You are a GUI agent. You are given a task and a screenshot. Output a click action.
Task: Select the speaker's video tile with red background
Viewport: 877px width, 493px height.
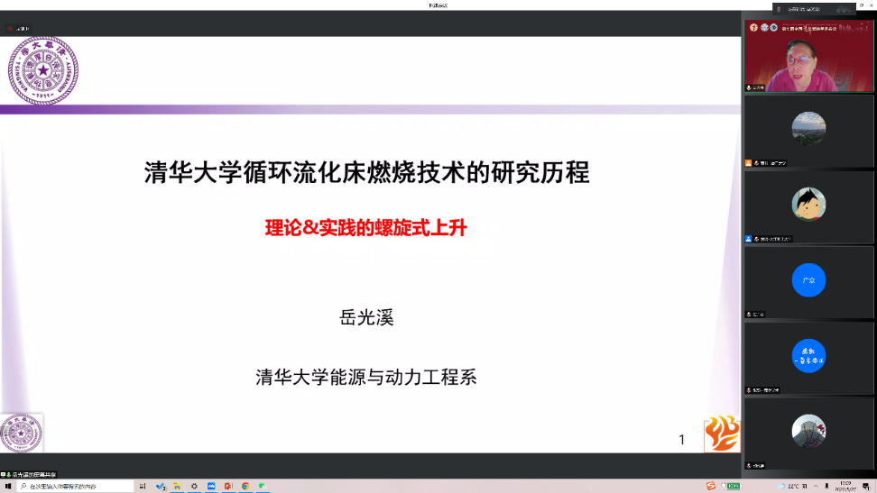coord(808,56)
